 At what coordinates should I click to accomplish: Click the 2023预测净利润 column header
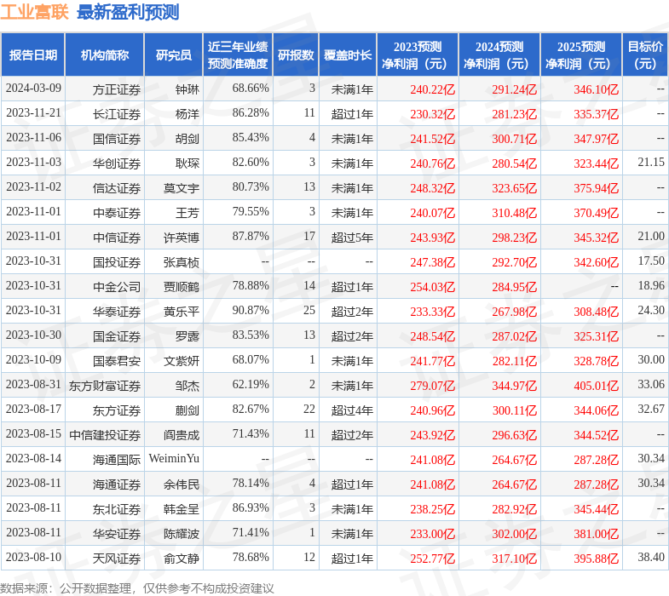click(418, 55)
